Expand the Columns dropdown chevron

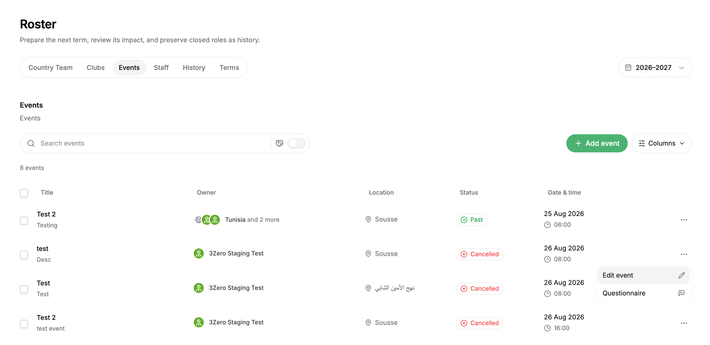[x=682, y=143]
